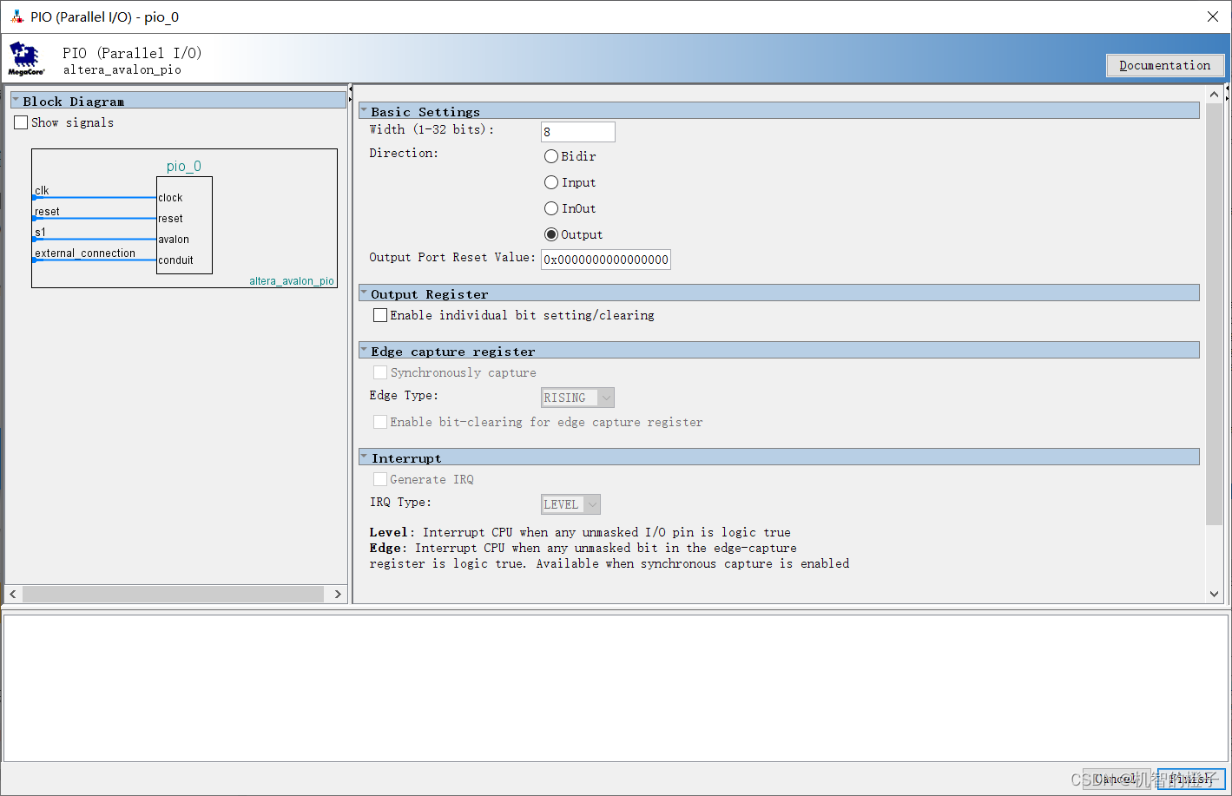Collapse the Block Diagram section
Viewport: 1232px width, 796px height.
tap(16, 101)
